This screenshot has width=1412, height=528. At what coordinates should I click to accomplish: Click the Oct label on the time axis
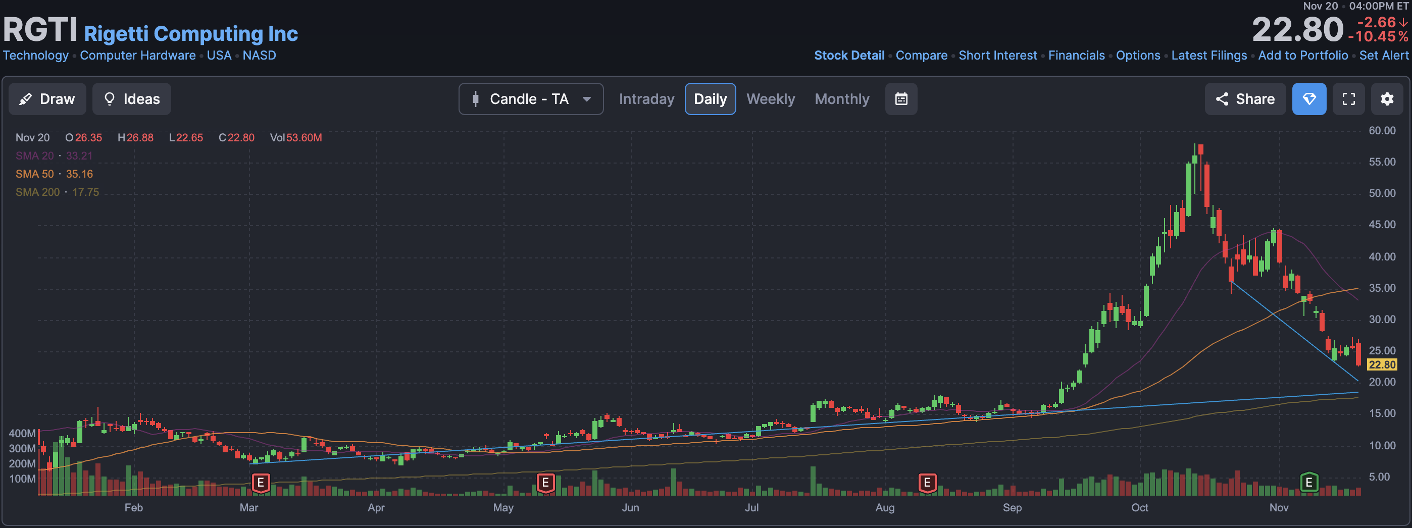[x=1140, y=508]
